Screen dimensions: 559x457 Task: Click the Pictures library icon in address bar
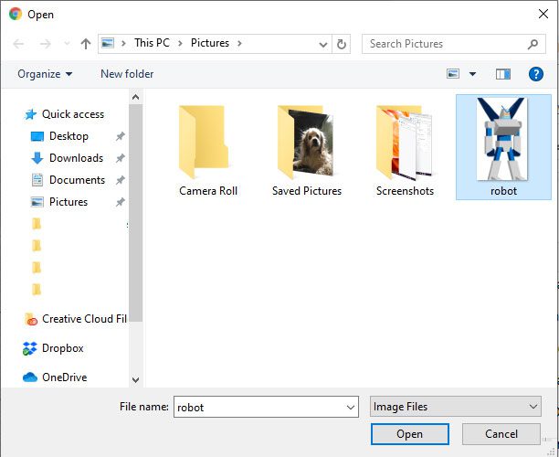pos(108,44)
